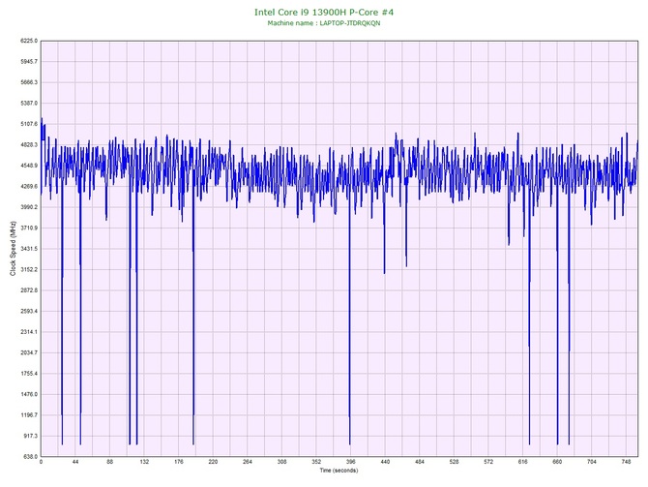This screenshot has height=487, width=648.
Task: Click the y-axis value 2872.8
Action: [29, 290]
